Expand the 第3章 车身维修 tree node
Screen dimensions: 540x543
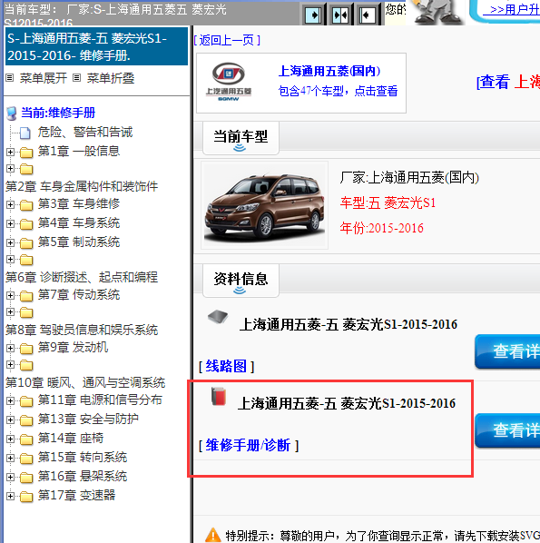(x=10, y=204)
